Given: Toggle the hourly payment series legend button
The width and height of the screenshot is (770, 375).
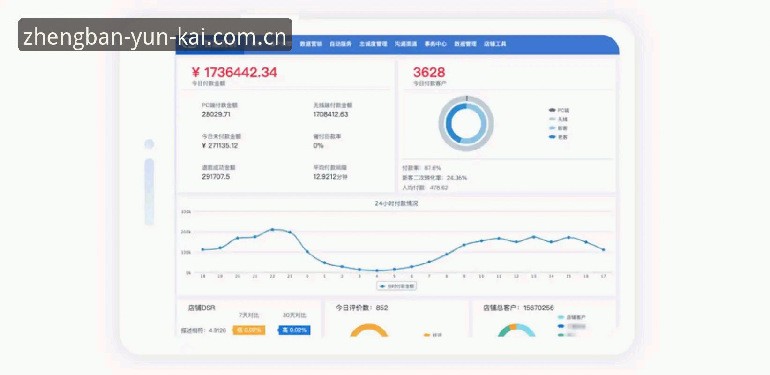Looking at the screenshot, I should point(396,286).
